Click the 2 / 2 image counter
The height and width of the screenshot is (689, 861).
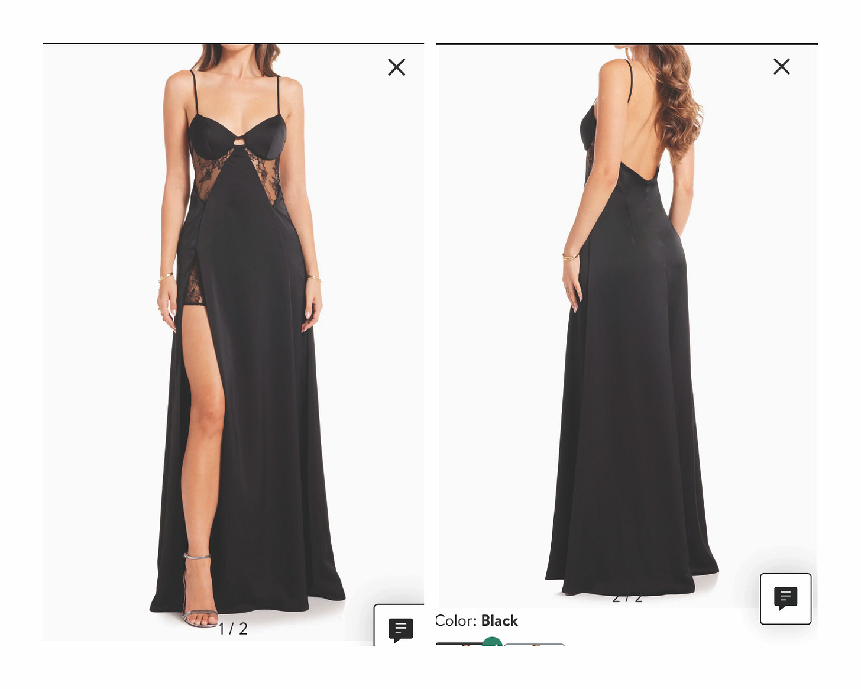click(x=627, y=599)
